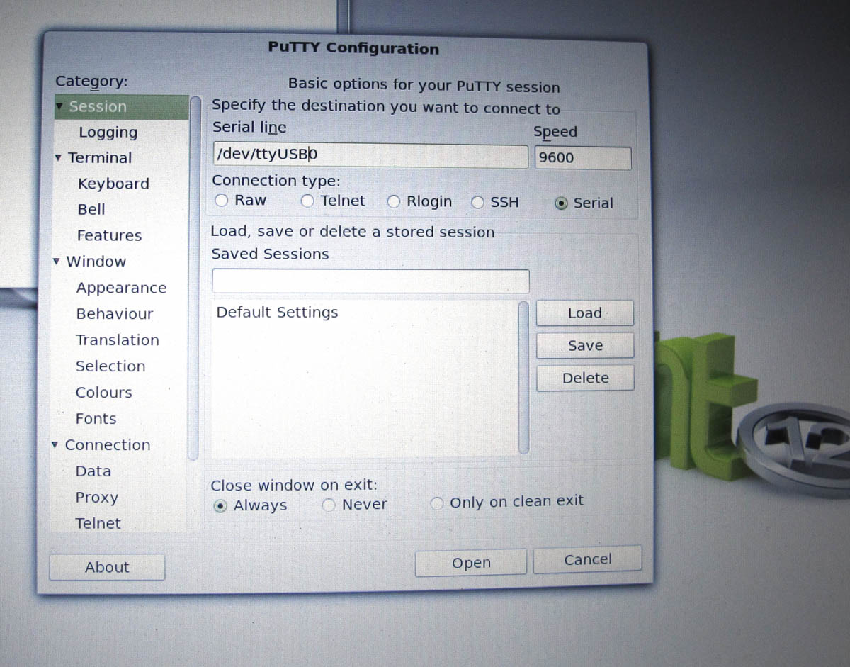Collapse the Window category expander
The width and height of the screenshot is (850, 667).
coord(56,261)
